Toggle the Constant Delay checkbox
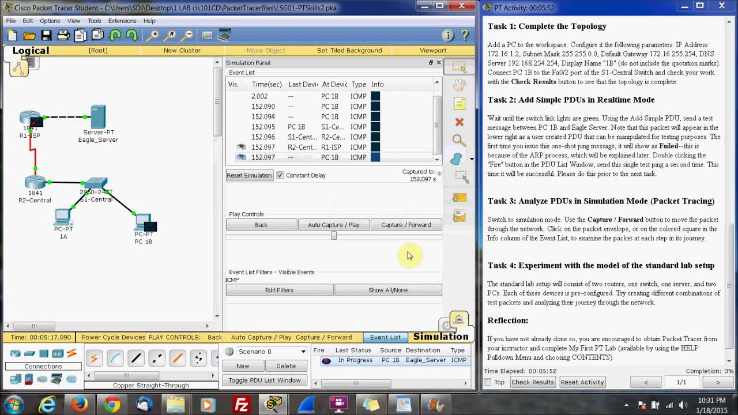The height and width of the screenshot is (415, 738). [x=280, y=175]
